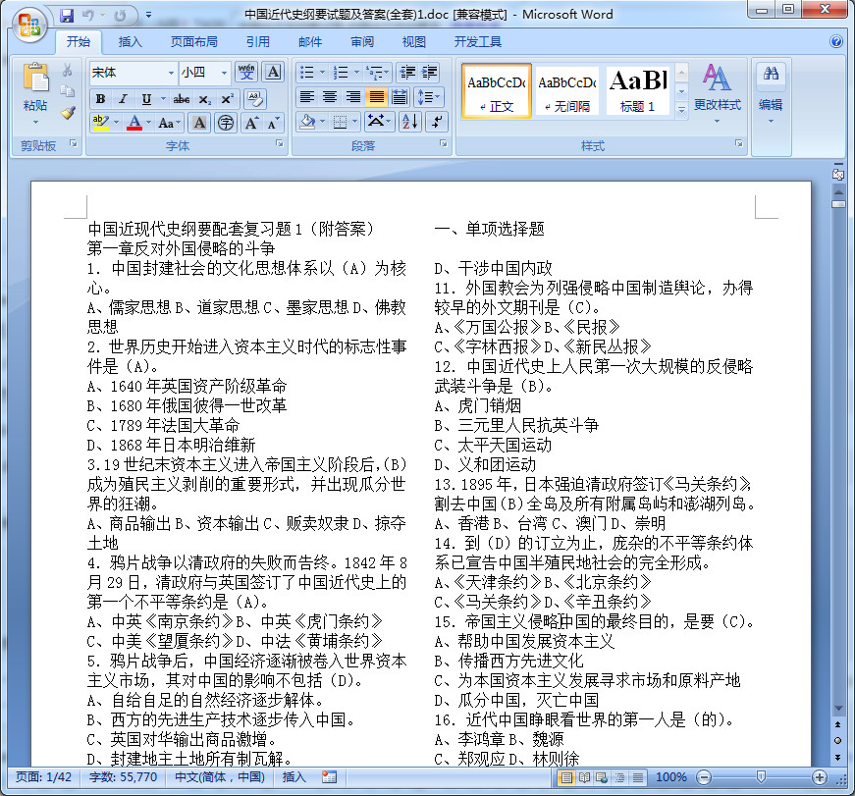This screenshot has width=855, height=796.
Task: Apply distributed alignment
Action: pyautogui.click(x=400, y=97)
